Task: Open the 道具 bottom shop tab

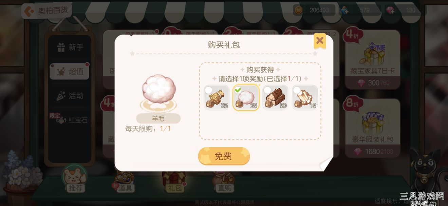Action: click(125, 182)
